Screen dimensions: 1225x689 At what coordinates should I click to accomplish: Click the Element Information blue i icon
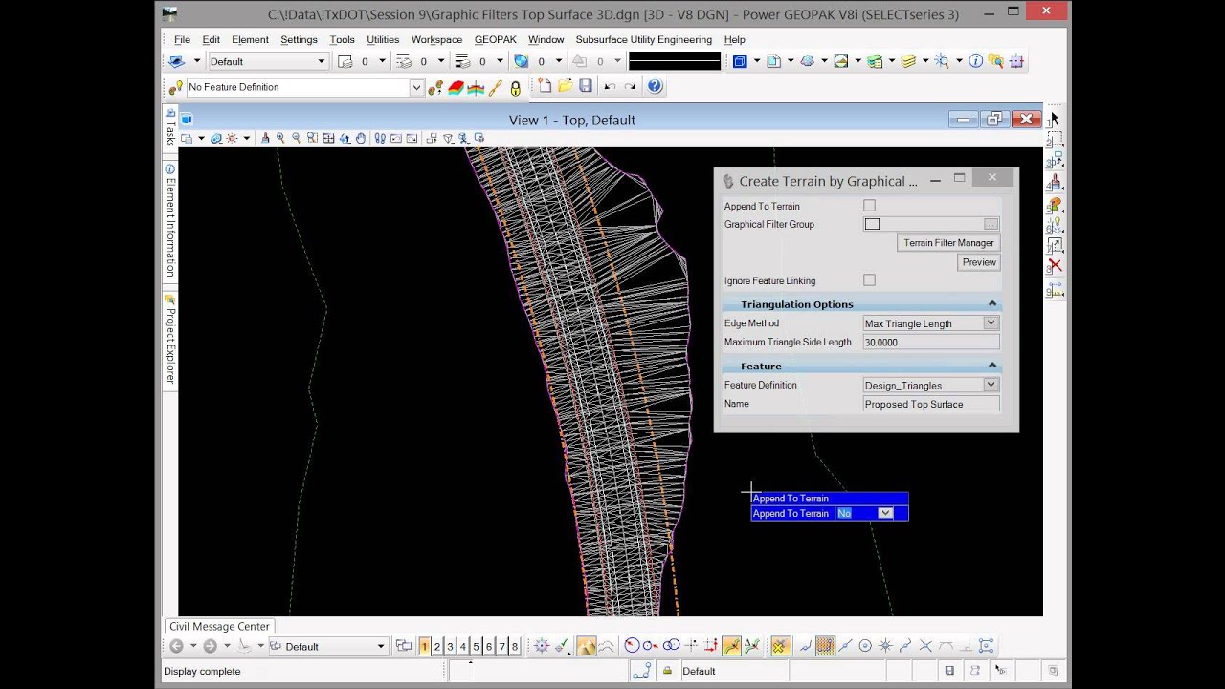975,60
